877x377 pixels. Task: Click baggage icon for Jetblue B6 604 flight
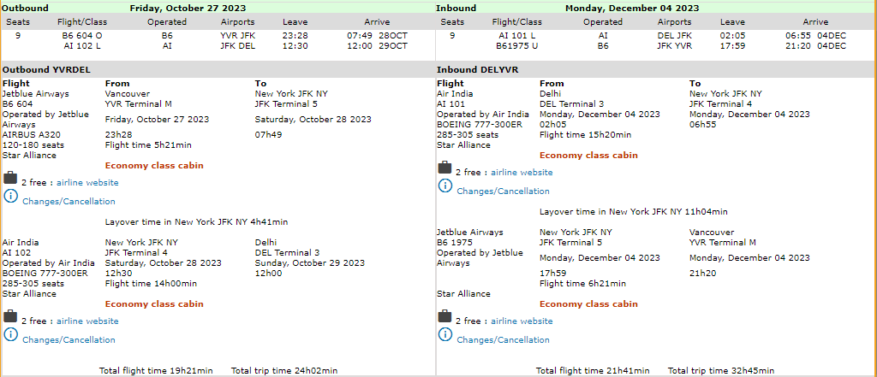tap(10, 178)
